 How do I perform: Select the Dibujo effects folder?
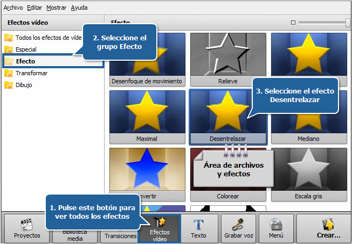click(18, 85)
